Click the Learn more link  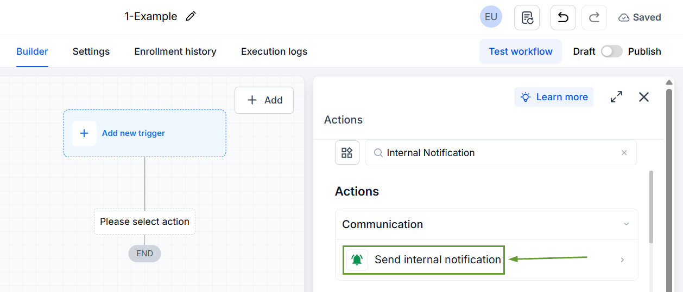coord(554,97)
